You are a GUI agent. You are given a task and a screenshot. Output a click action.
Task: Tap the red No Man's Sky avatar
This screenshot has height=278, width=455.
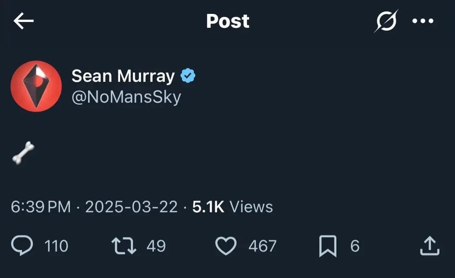coord(36,86)
